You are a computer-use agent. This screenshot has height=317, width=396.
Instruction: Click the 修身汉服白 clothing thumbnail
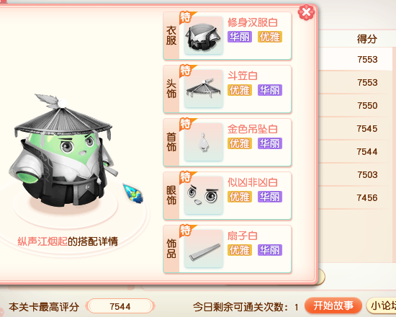click(204, 35)
